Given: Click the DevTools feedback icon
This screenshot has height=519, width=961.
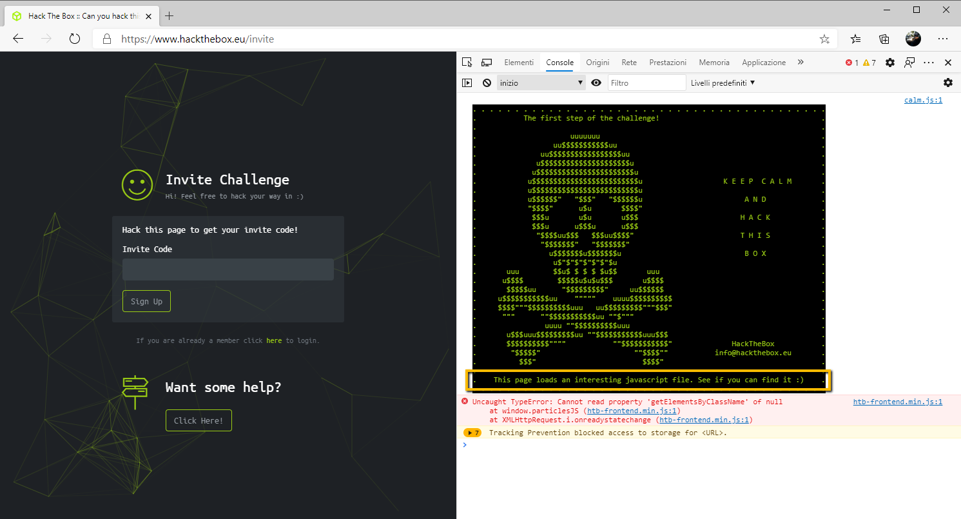Looking at the screenshot, I should point(909,63).
